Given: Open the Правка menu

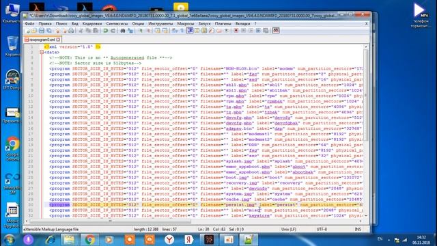Looking at the screenshot, I should point(45,24).
